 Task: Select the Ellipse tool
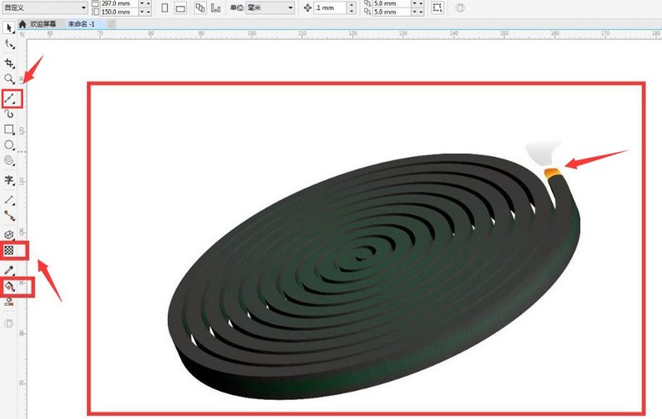[x=9, y=145]
